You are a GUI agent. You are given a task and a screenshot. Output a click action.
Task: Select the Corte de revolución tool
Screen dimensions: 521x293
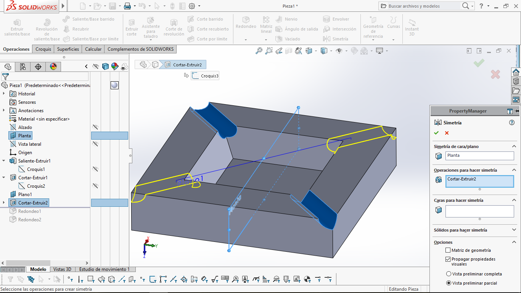click(174, 27)
